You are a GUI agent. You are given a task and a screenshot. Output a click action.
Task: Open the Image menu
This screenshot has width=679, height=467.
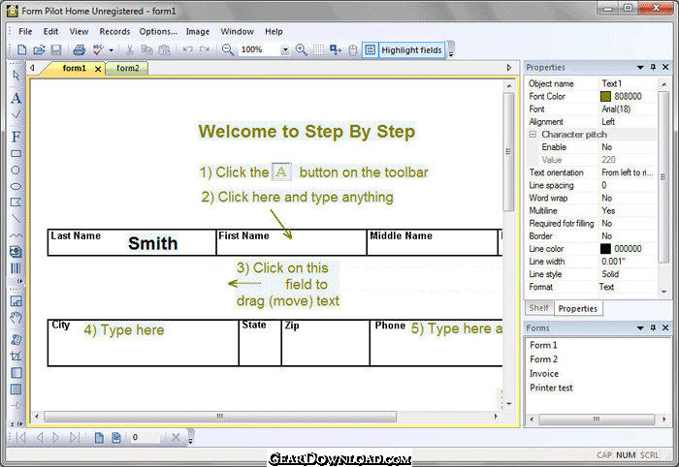click(x=198, y=32)
